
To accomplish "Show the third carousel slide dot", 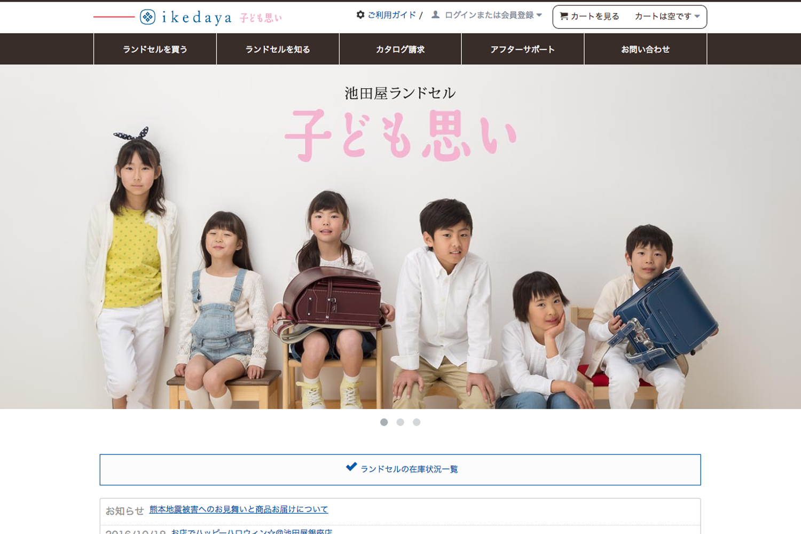I will (x=417, y=422).
